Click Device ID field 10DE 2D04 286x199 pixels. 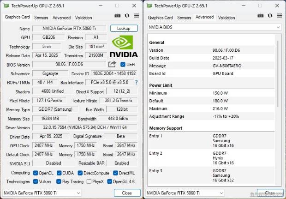tap(114, 73)
